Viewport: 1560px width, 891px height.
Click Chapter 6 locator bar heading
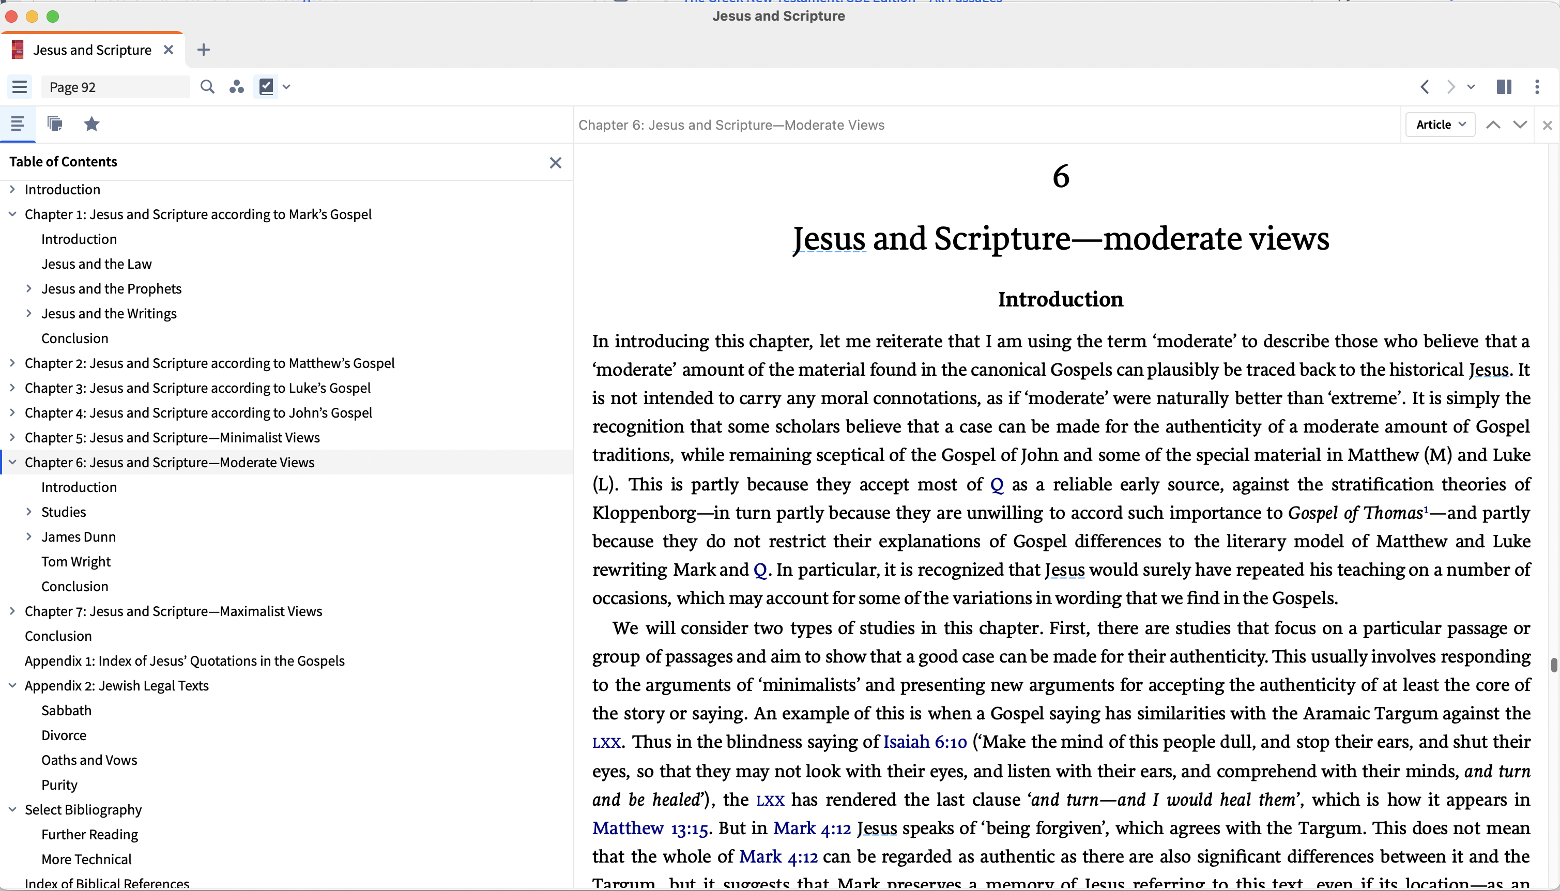731,125
